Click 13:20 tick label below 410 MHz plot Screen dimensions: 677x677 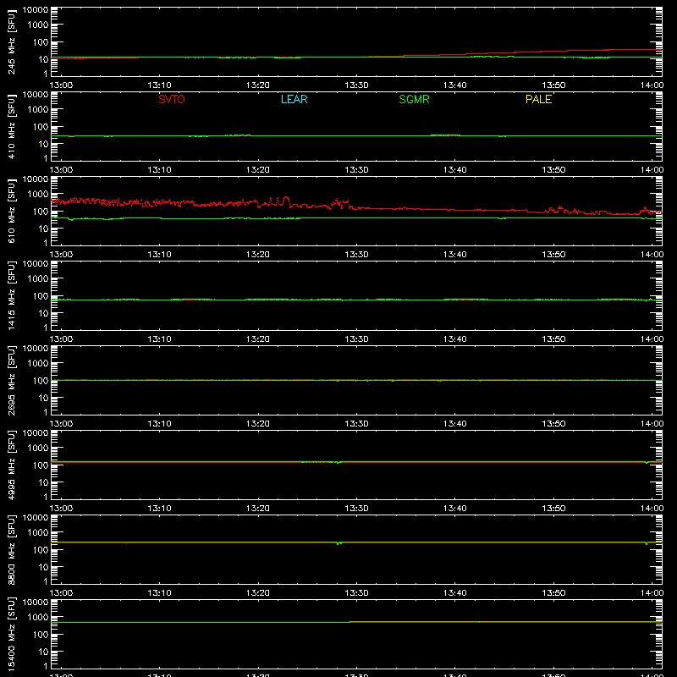[258, 170]
